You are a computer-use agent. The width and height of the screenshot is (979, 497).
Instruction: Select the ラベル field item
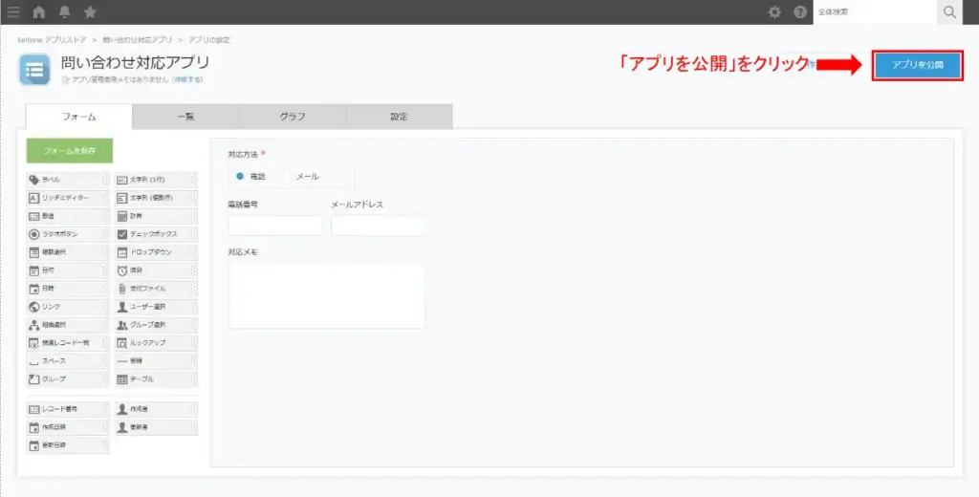point(68,180)
